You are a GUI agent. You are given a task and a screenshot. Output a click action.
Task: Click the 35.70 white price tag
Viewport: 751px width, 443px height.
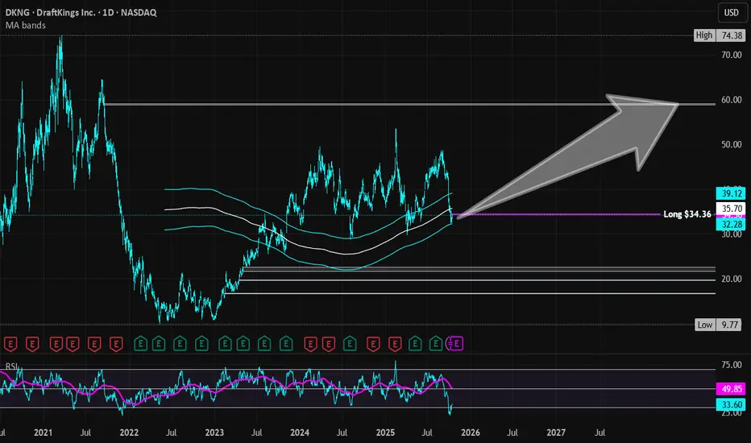pos(731,209)
